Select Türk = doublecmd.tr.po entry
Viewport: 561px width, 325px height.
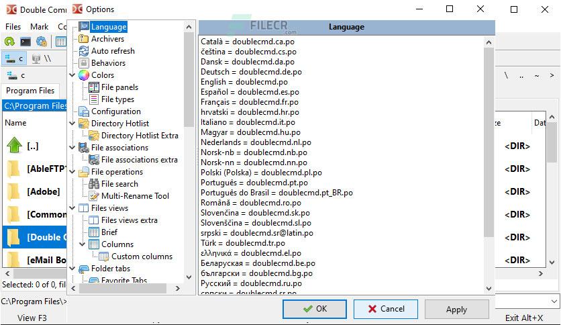point(243,243)
